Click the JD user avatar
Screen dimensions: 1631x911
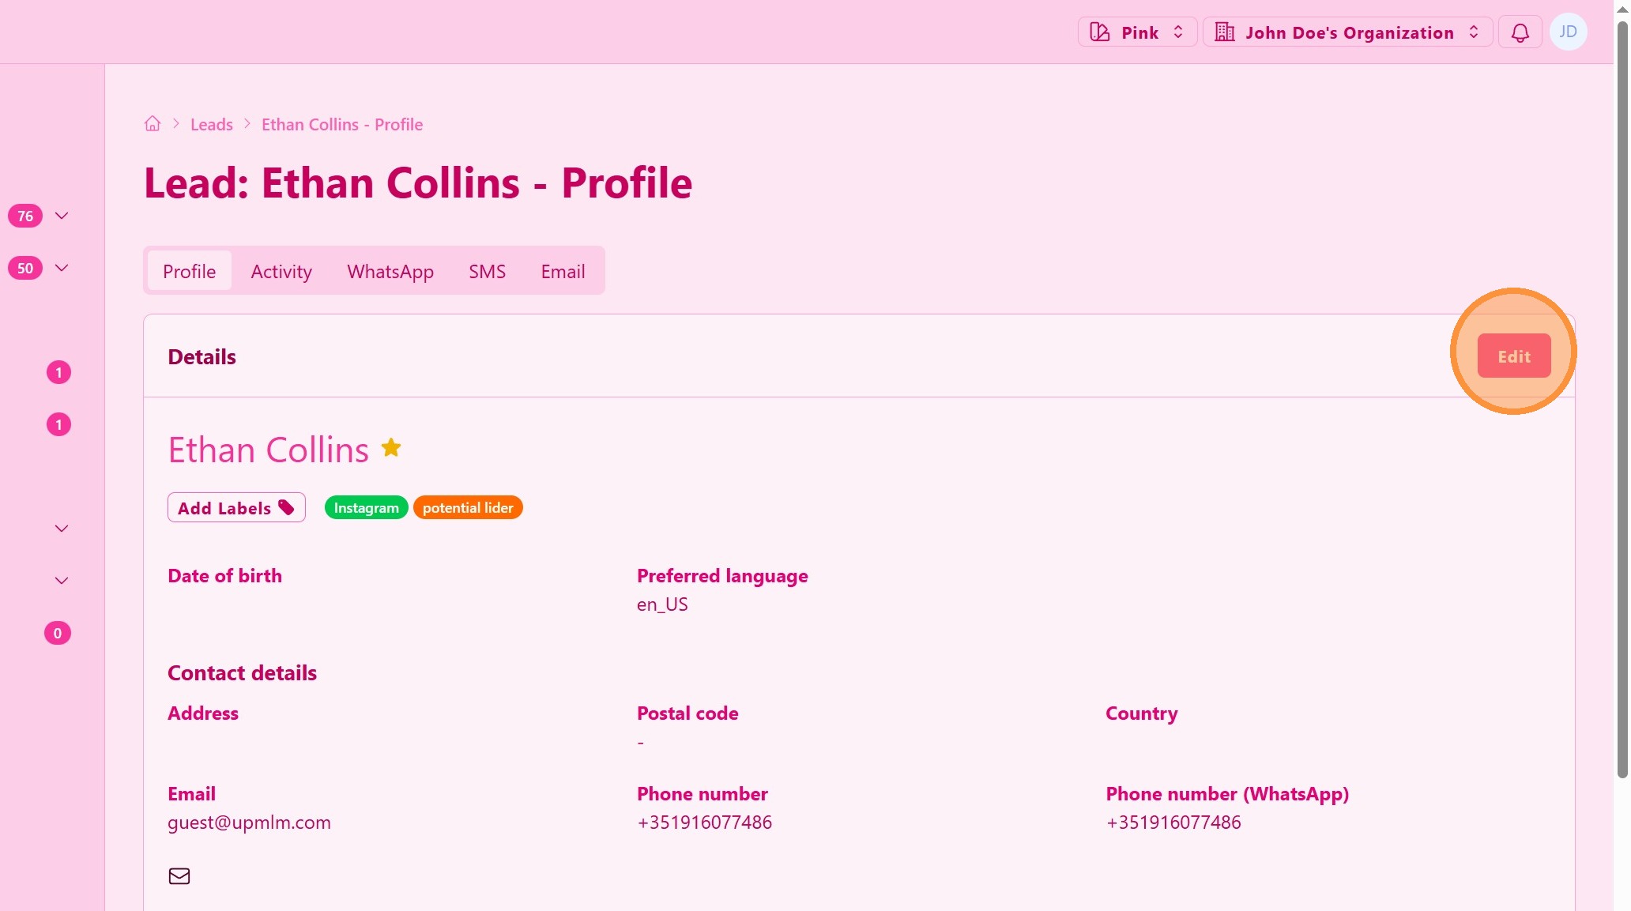point(1568,32)
